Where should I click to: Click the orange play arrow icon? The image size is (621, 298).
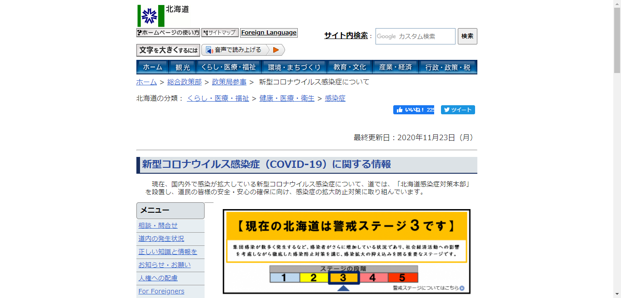[x=275, y=50]
